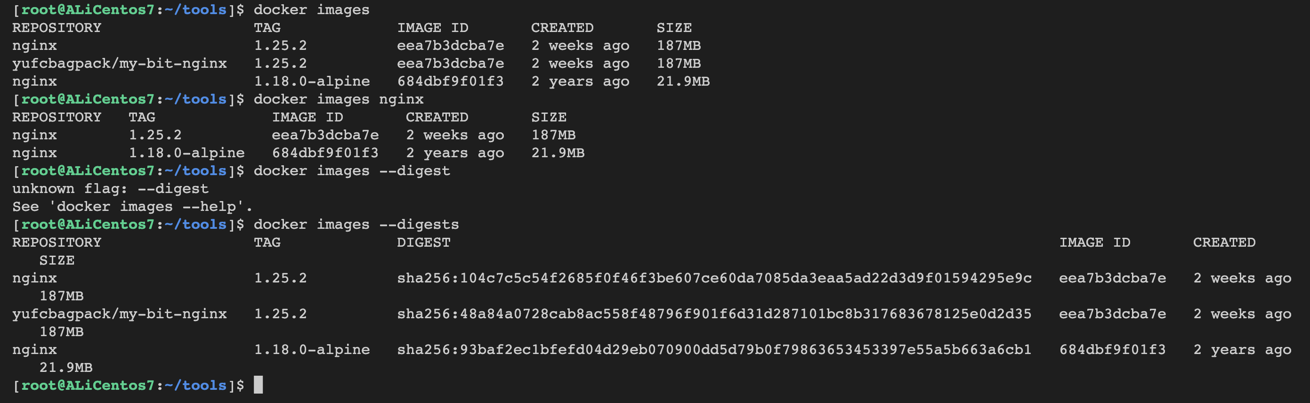Click "2 years ago" in the first image listing
Screen dimensions: 1310x403
(580, 81)
